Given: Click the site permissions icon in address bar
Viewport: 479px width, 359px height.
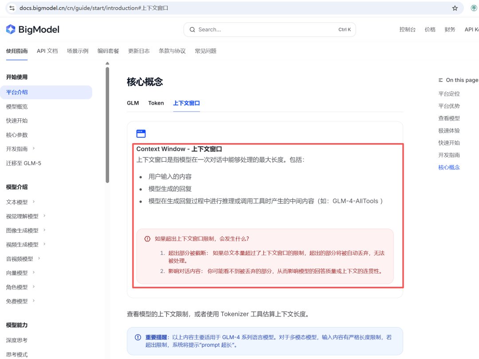Looking at the screenshot, I should click(11, 8).
